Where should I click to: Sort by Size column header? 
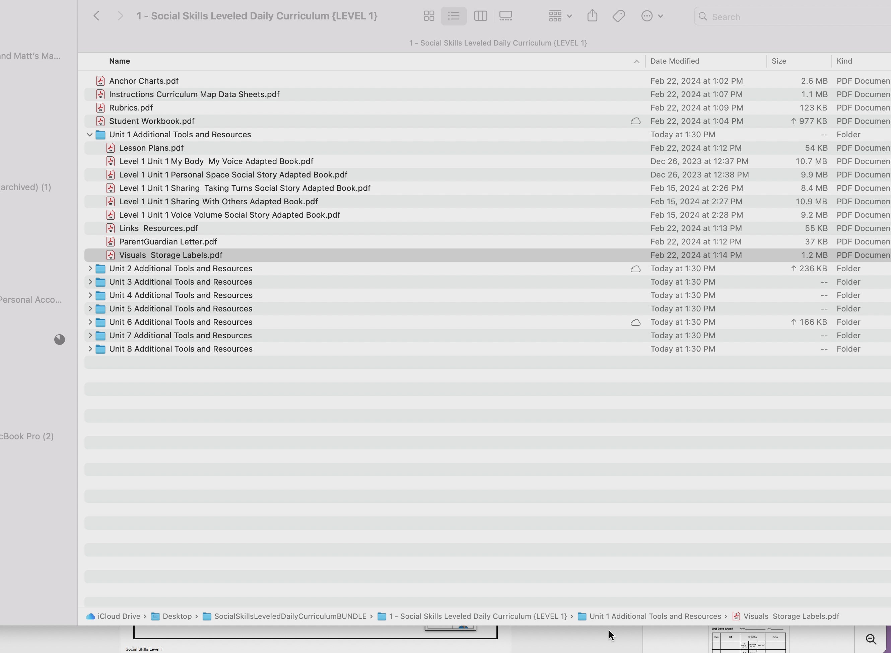coord(778,61)
